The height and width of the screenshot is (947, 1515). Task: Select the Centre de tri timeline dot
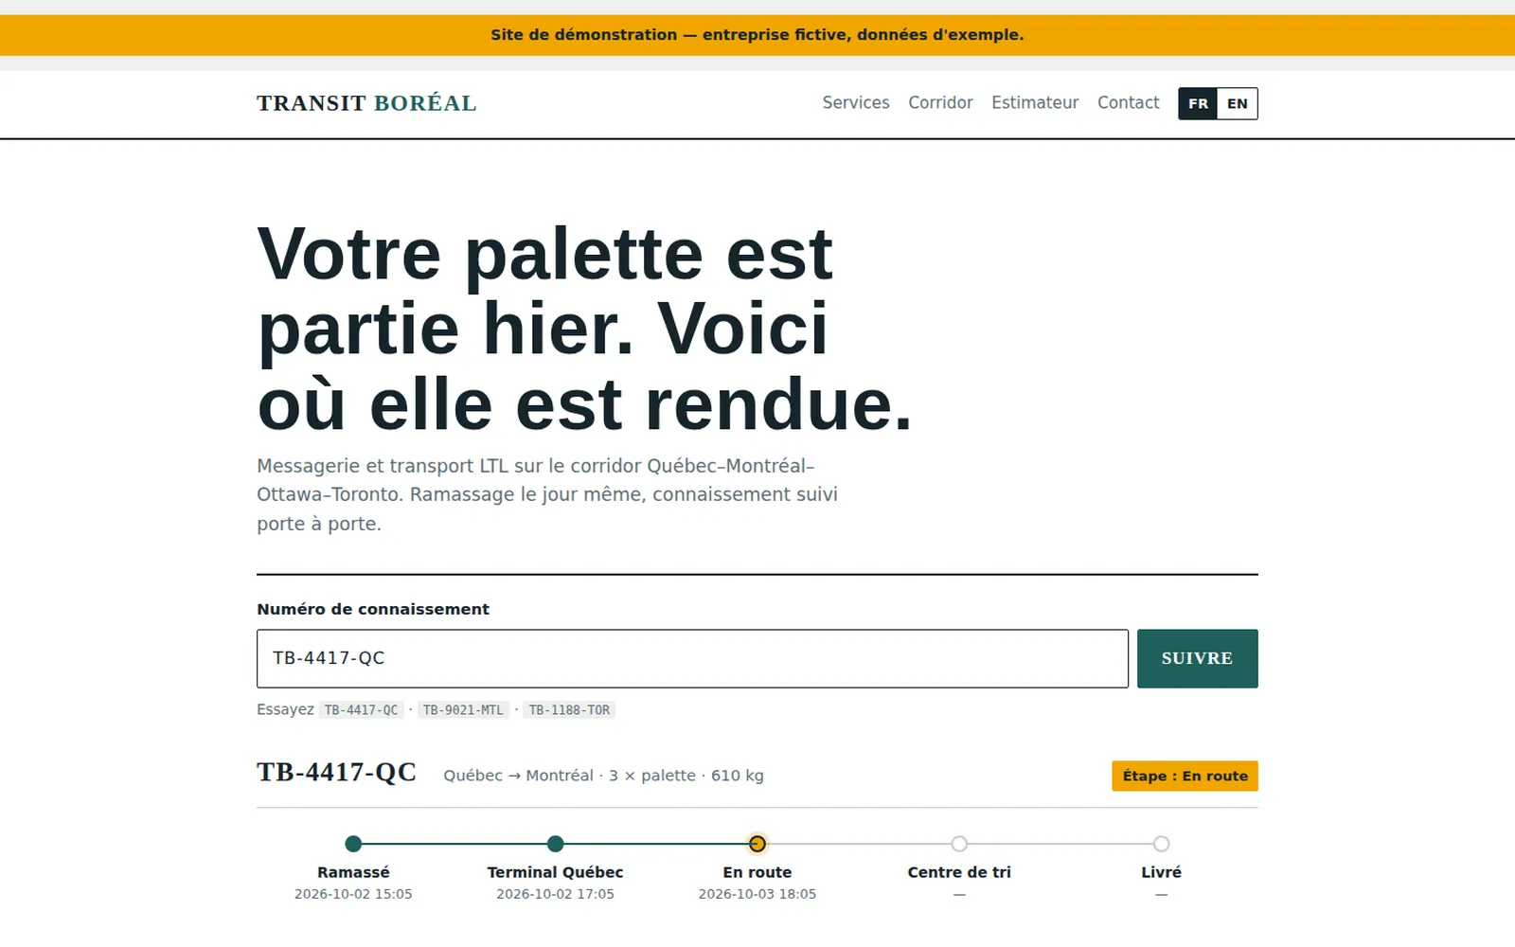click(959, 844)
